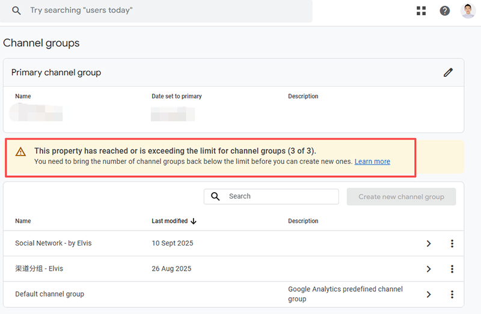Click into the channel groups Search field
Viewport: 481px width, 314px height.
[x=280, y=196]
